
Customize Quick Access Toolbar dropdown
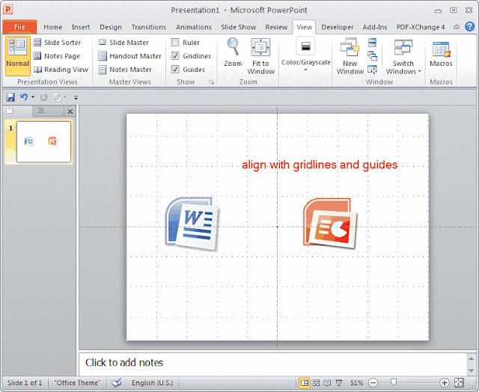tap(76, 97)
